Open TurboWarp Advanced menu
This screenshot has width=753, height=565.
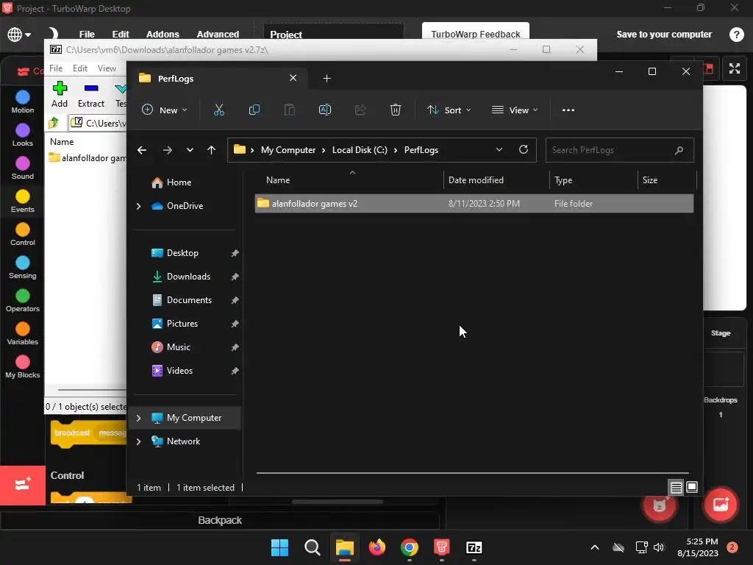[218, 34]
